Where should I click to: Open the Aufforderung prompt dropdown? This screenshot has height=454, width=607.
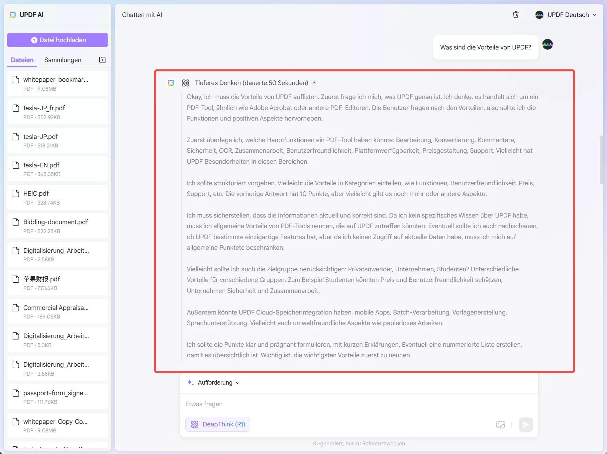(238, 383)
